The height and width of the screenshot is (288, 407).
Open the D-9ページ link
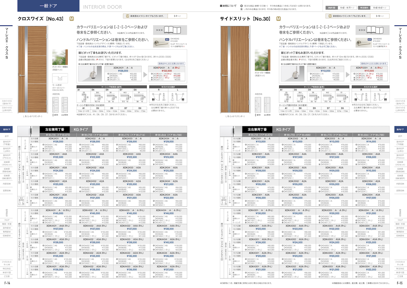point(178,16)
